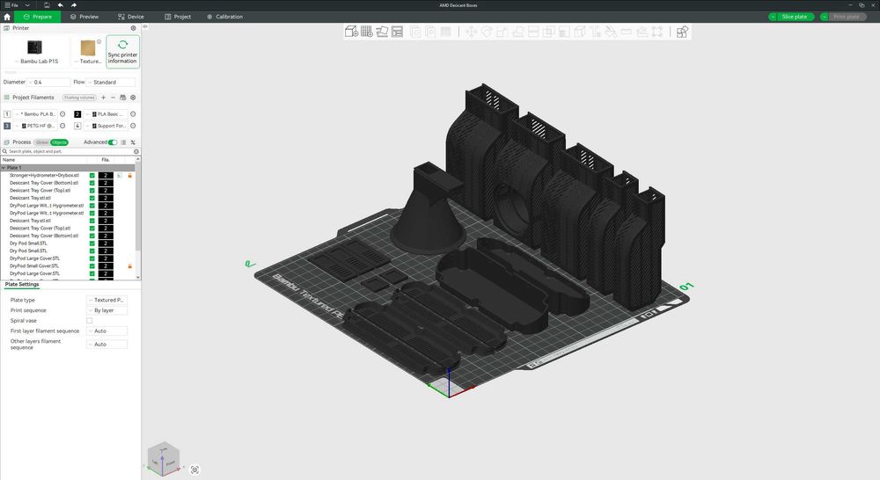Go to the home screen icon

click(7, 17)
